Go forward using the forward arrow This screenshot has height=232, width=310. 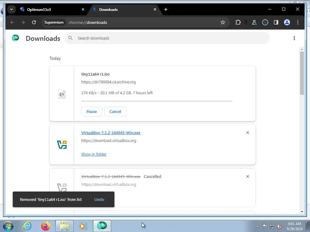[x=23, y=22]
